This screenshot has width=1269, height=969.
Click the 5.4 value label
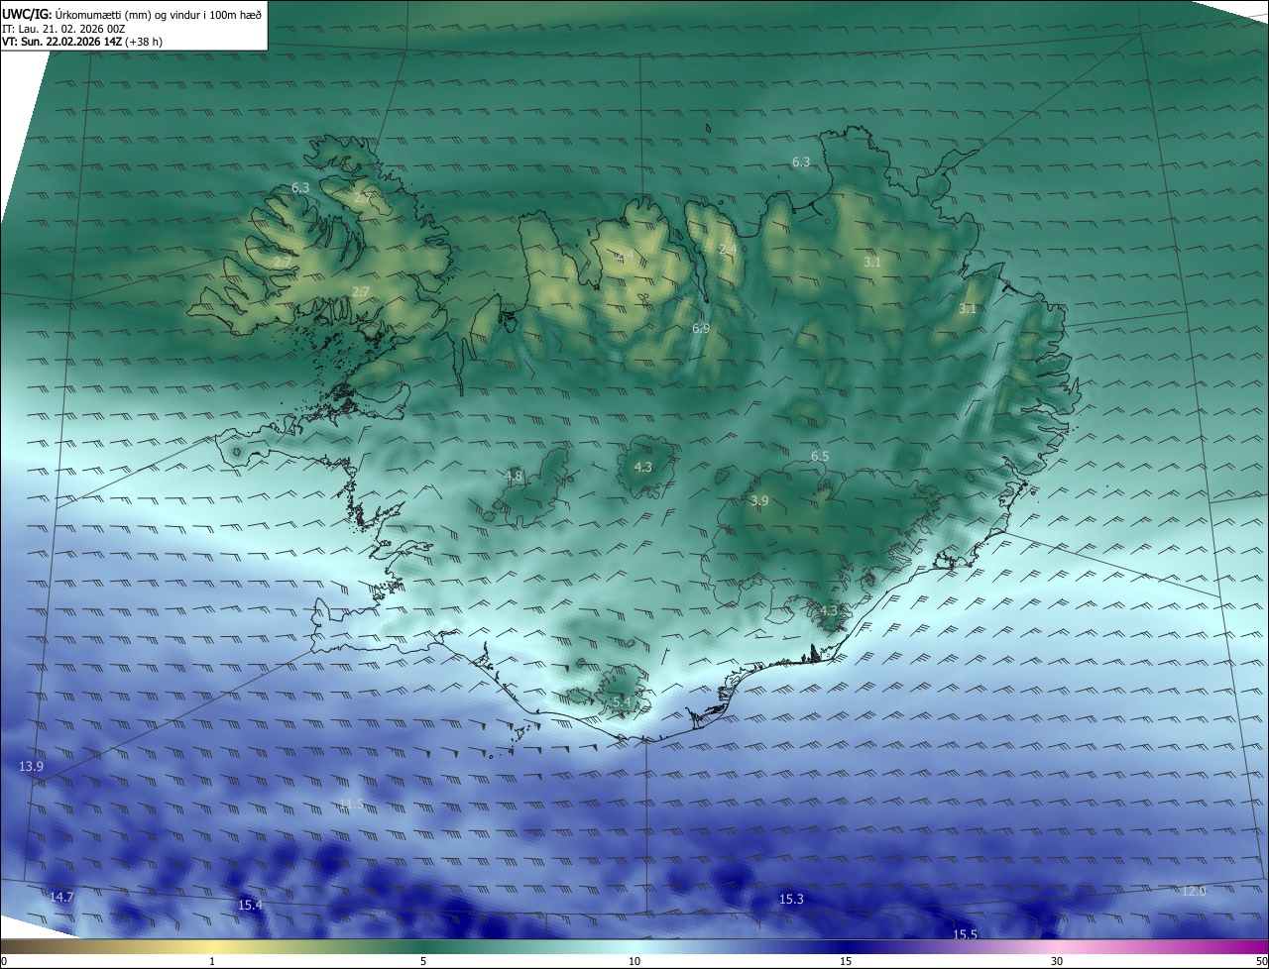coord(622,702)
